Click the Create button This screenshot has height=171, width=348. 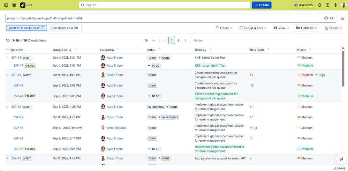click(262, 5)
